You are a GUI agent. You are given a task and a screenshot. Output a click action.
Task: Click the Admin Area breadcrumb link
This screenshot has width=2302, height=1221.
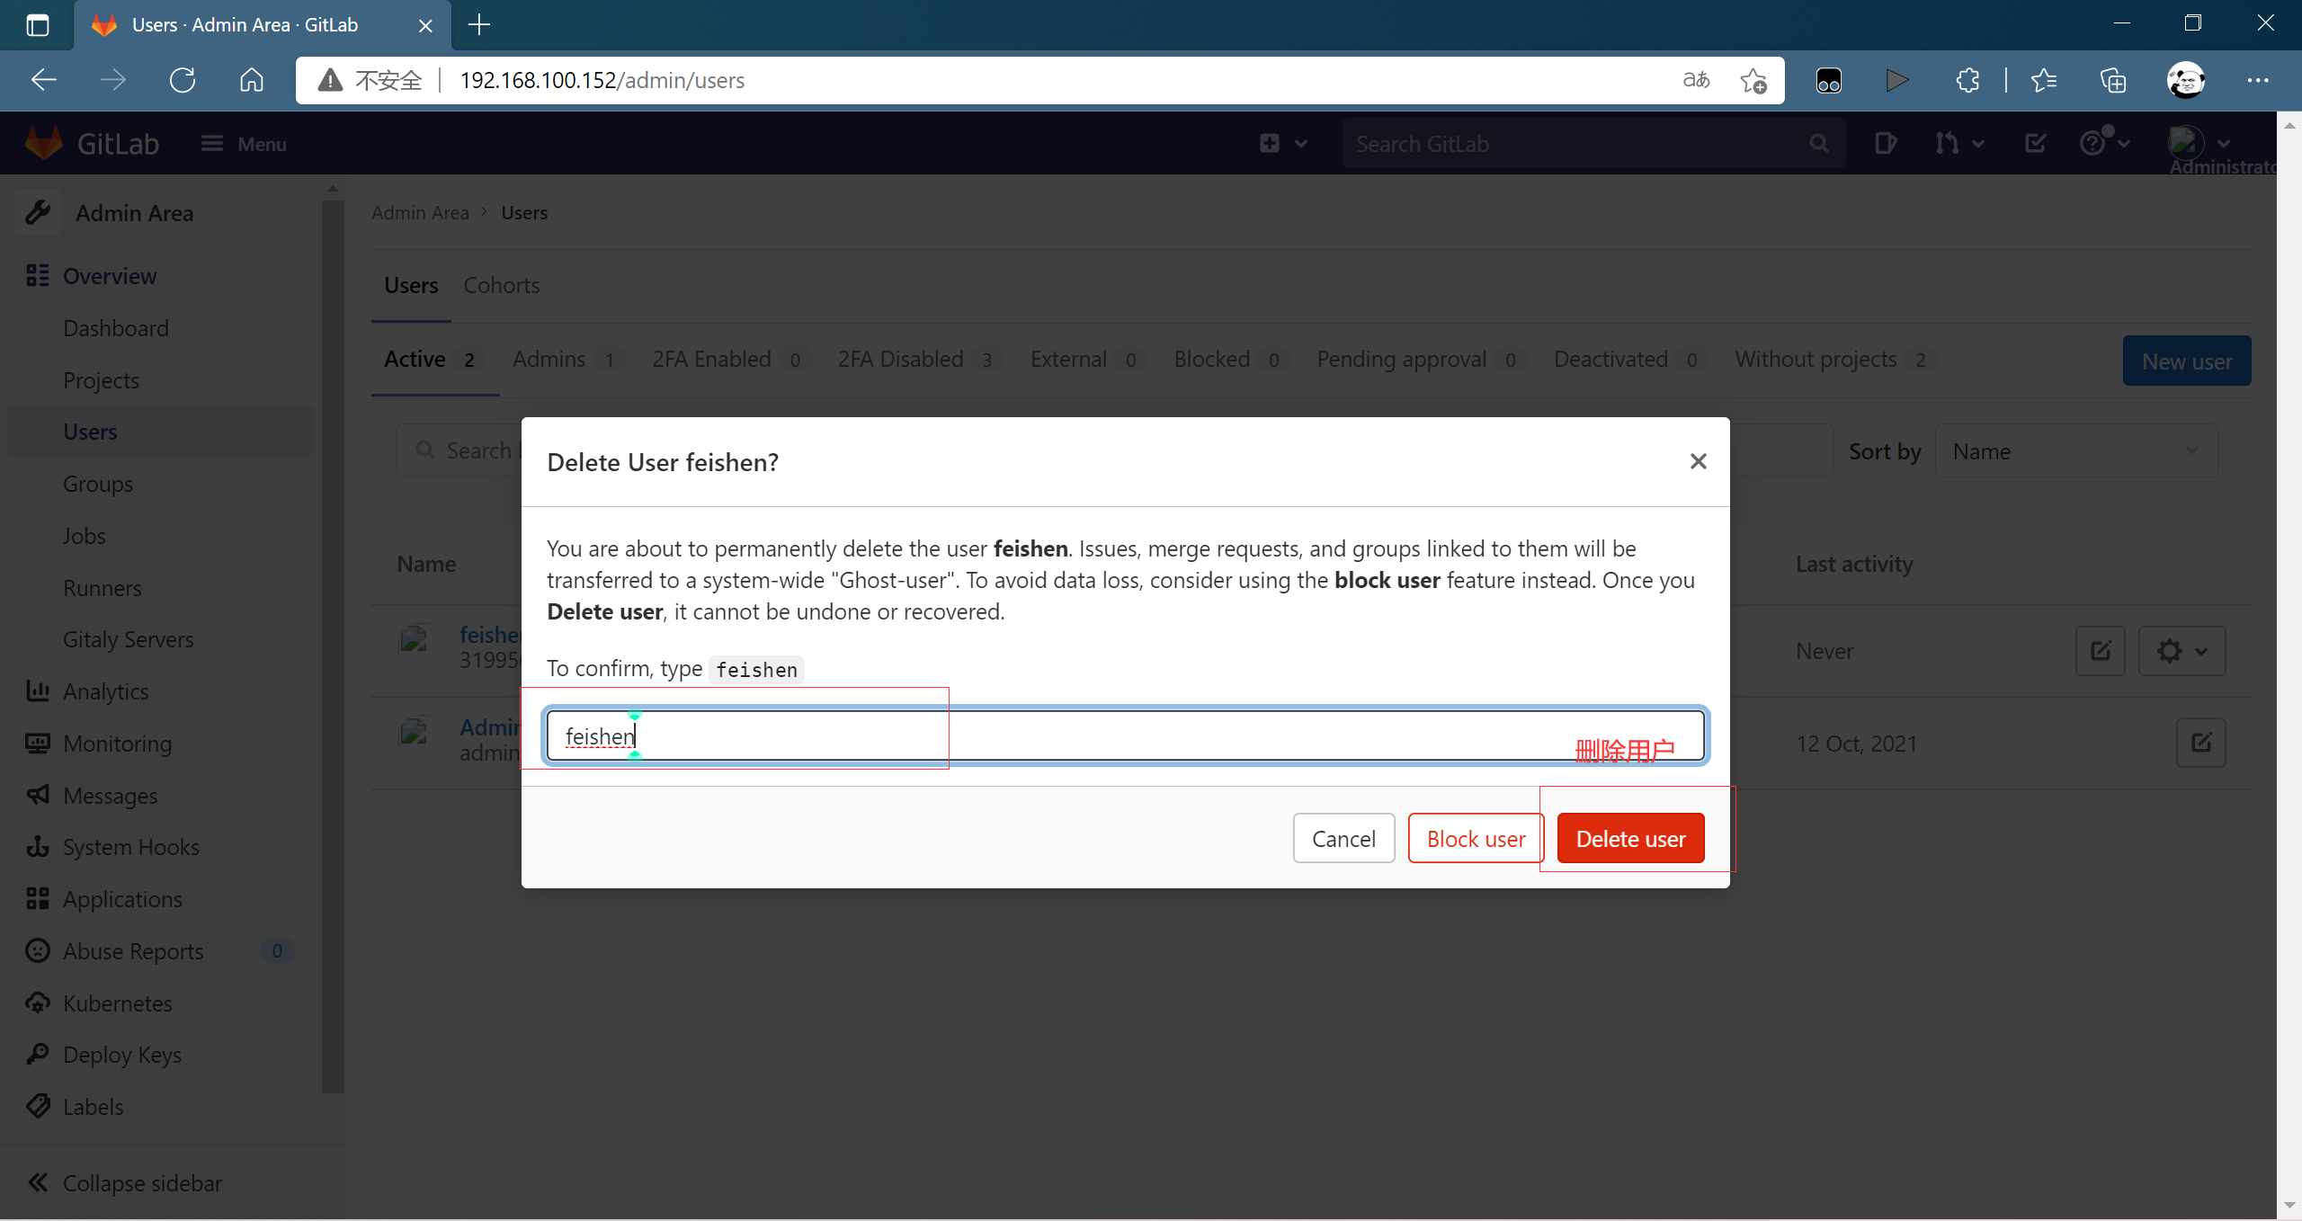(420, 213)
